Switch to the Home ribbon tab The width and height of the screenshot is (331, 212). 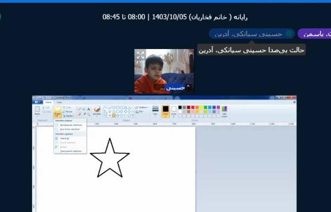coord(49,102)
